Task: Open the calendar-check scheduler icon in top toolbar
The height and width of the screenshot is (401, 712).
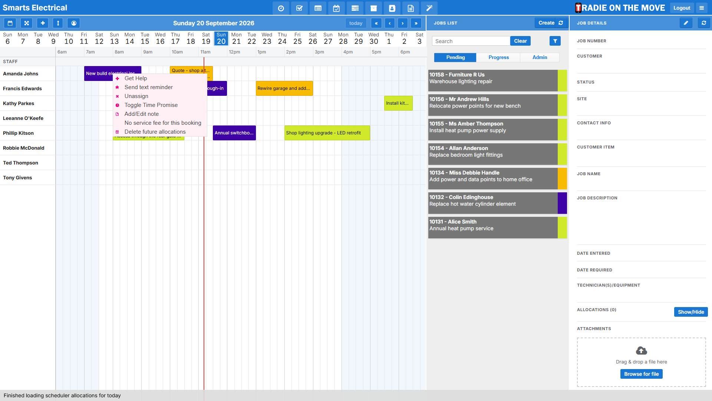Action: (x=336, y=8)
